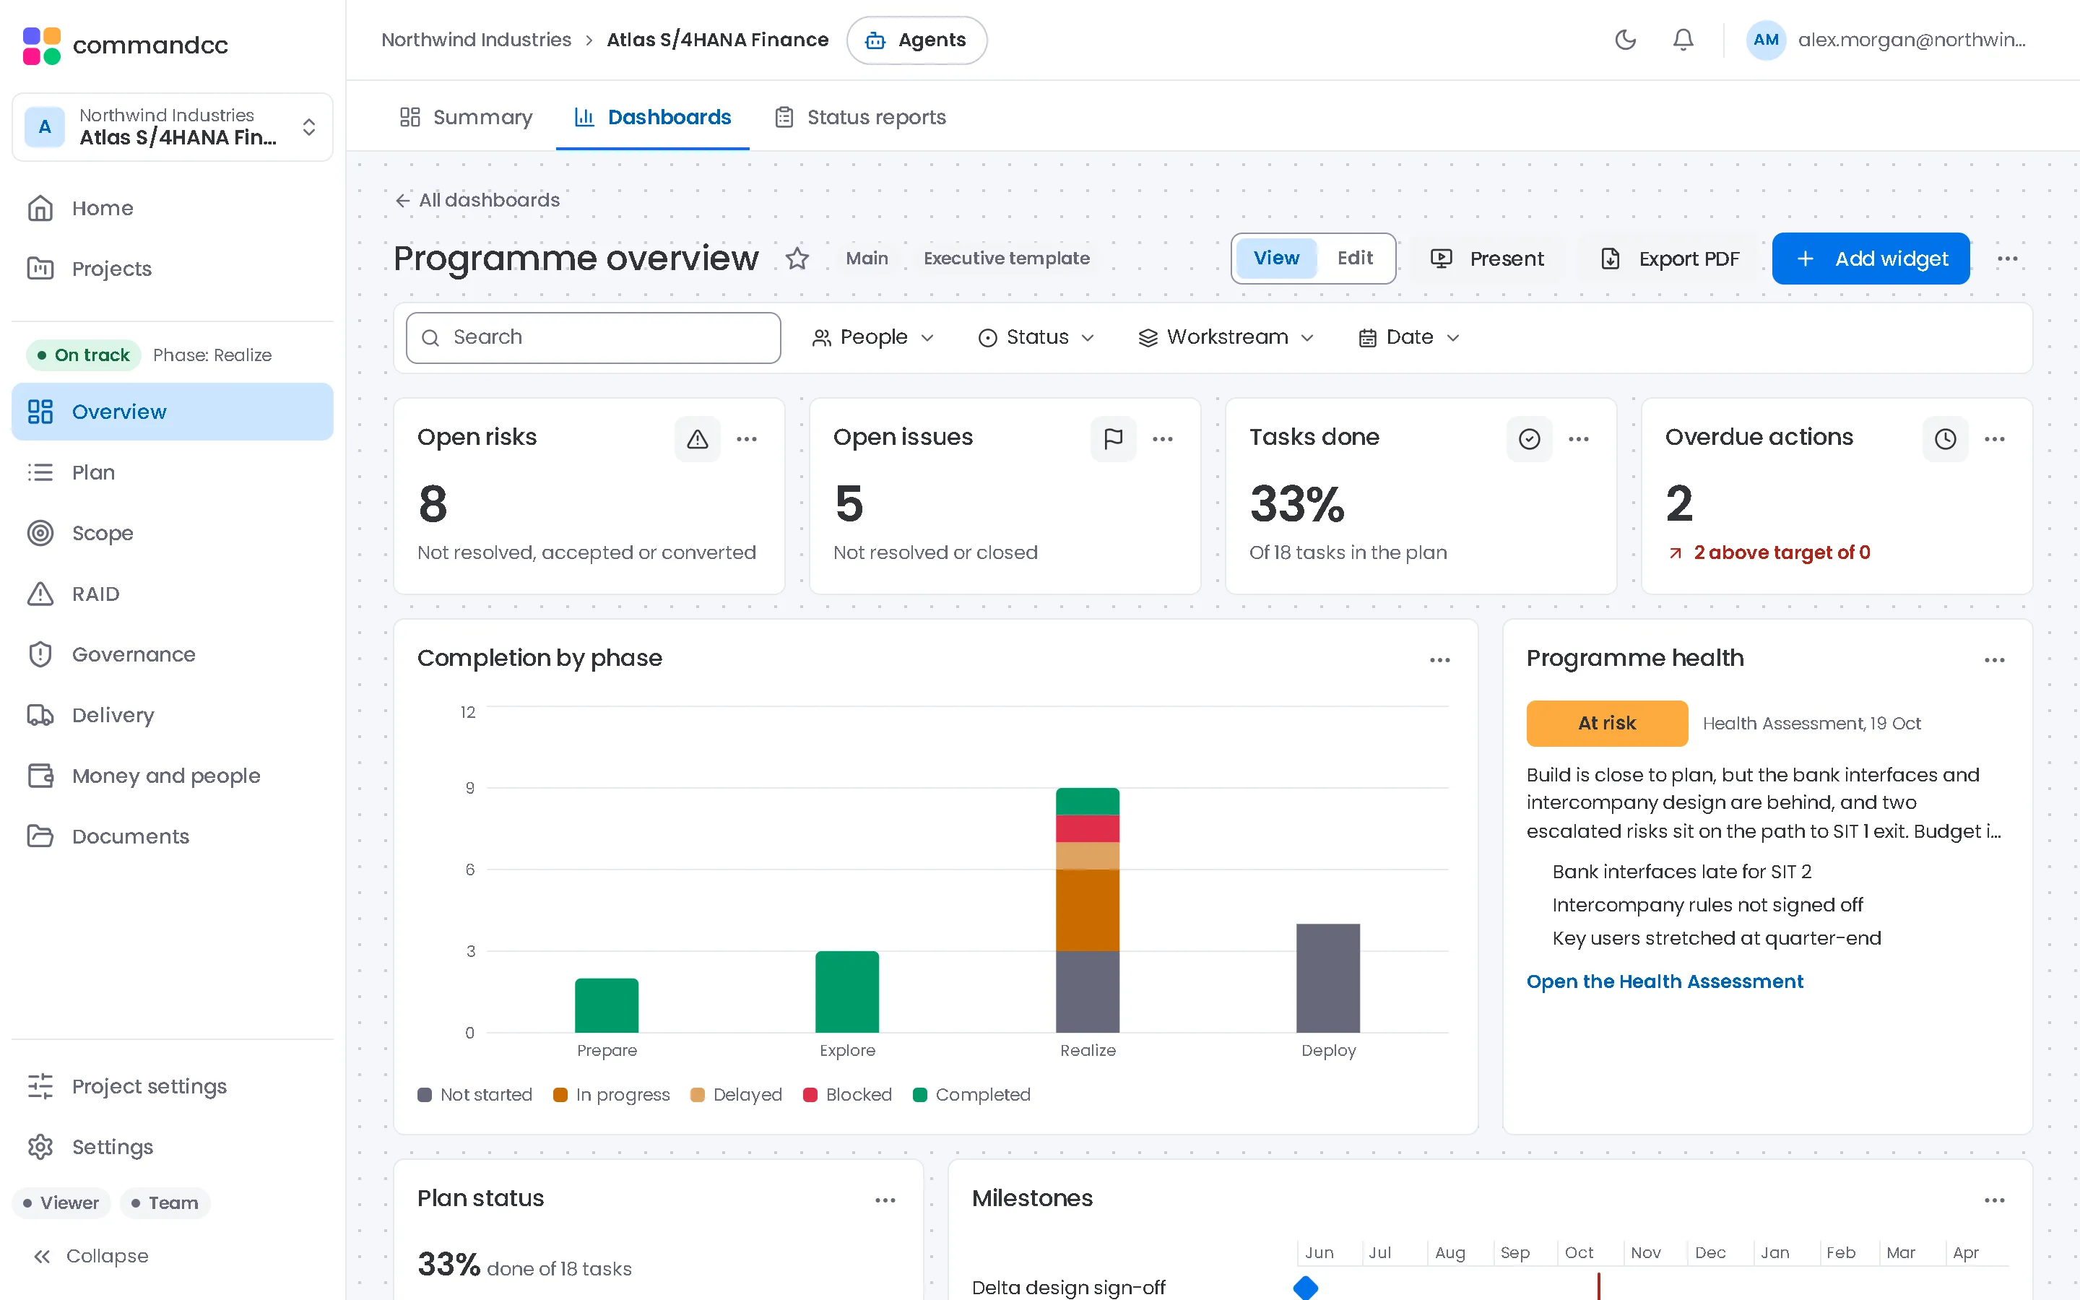
Task: Open dashboard more options next to Add widget
Action: (x=2008, y=258)
